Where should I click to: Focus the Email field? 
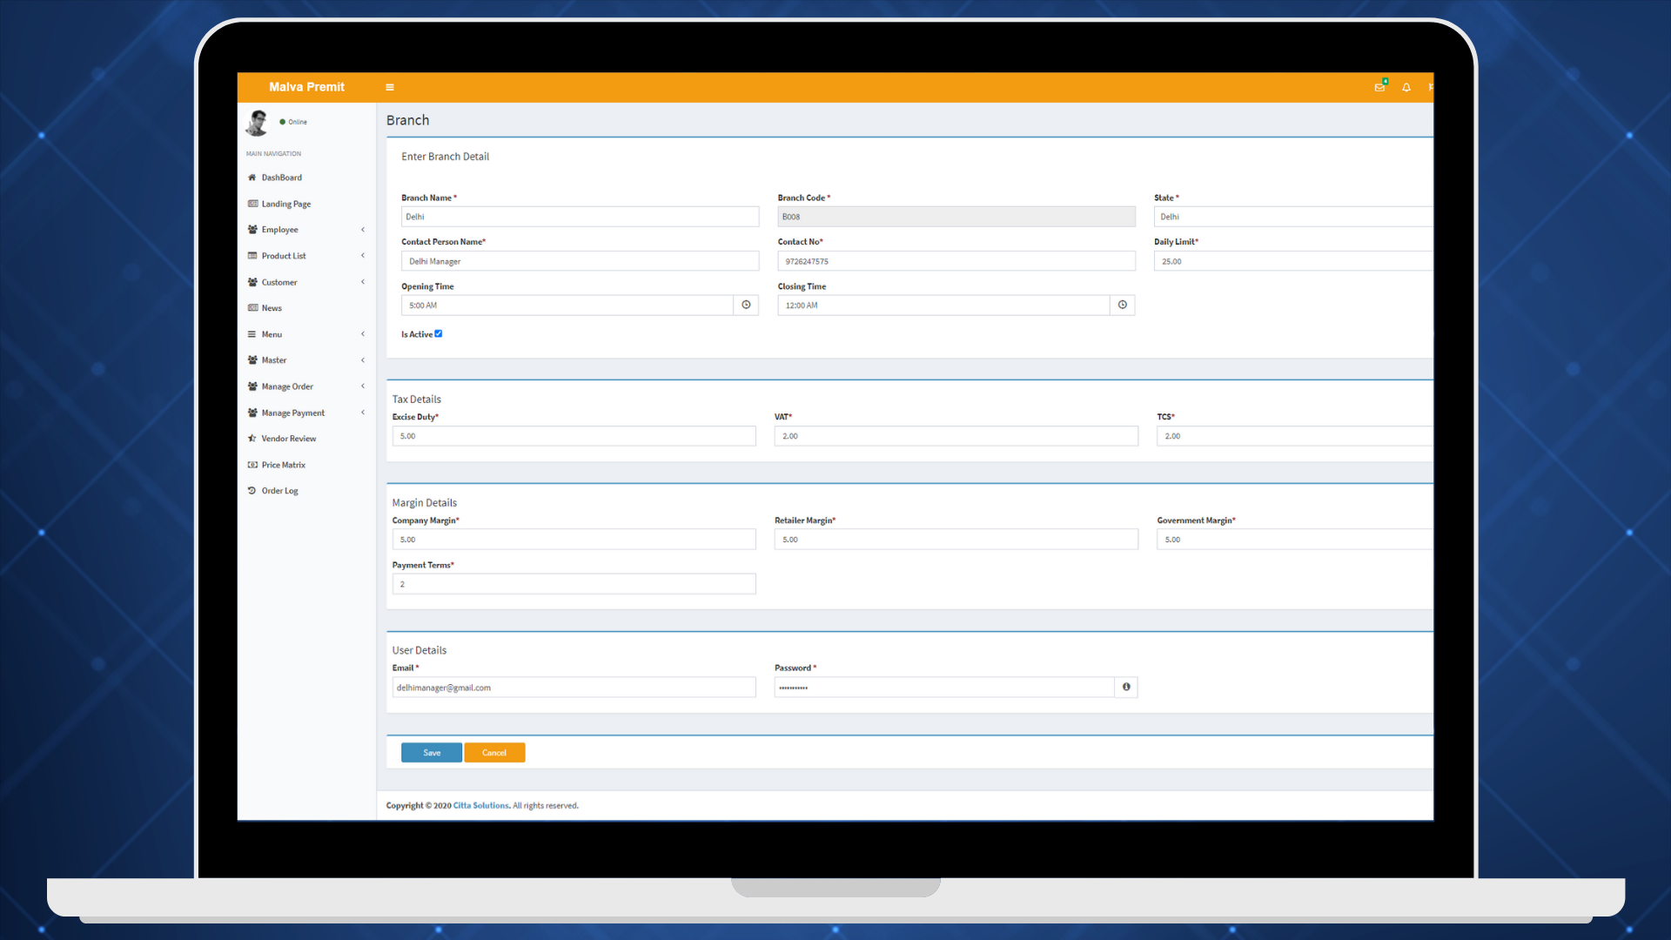pyautogui.click(x=574, y=688)
